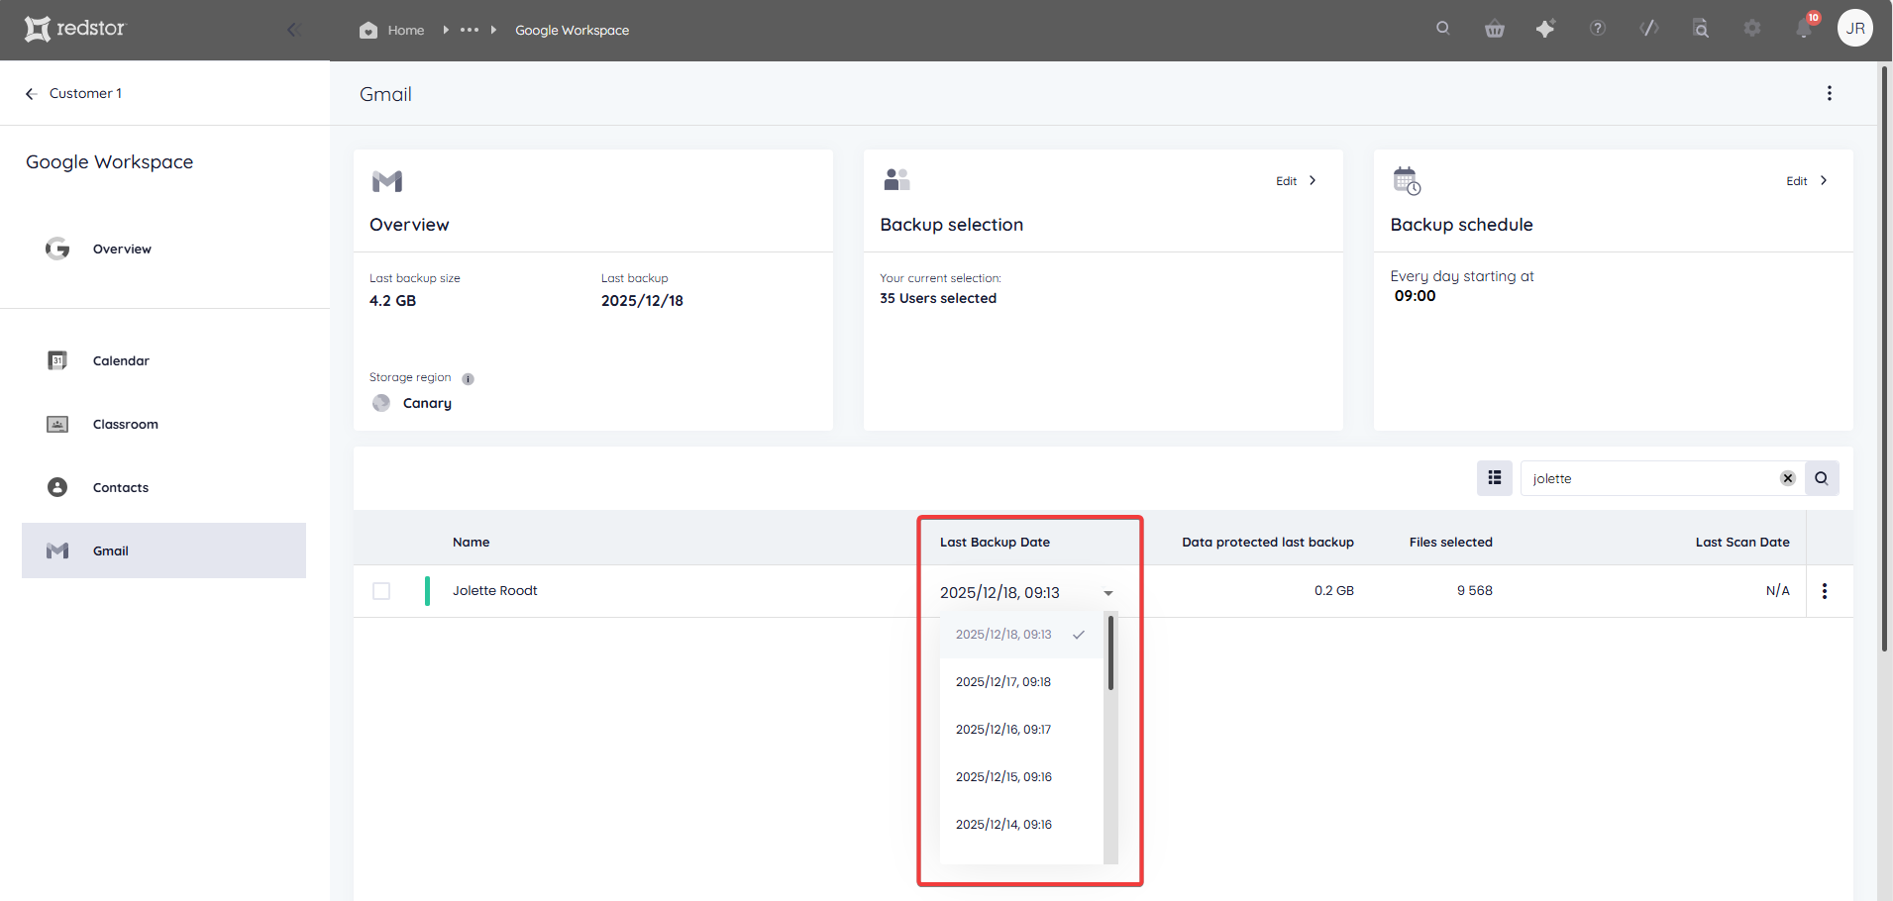
Task: Open Edit chevron on Backup selection card
Action: pyautogui.click(x=1313, y=180)
